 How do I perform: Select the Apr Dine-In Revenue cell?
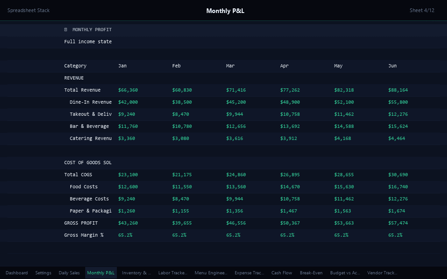click(290, 102)
